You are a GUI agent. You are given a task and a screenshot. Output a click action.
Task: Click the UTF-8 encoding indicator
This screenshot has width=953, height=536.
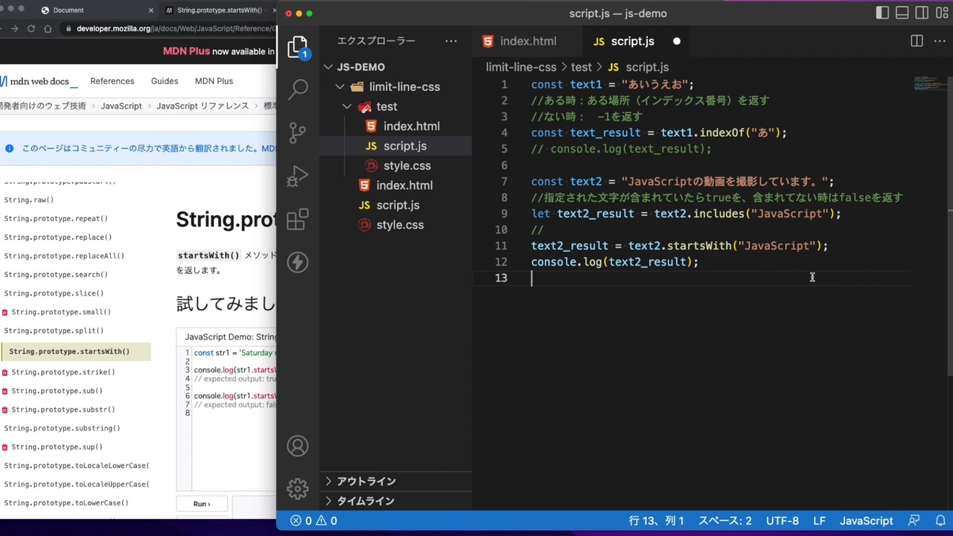tap(782, 520)
